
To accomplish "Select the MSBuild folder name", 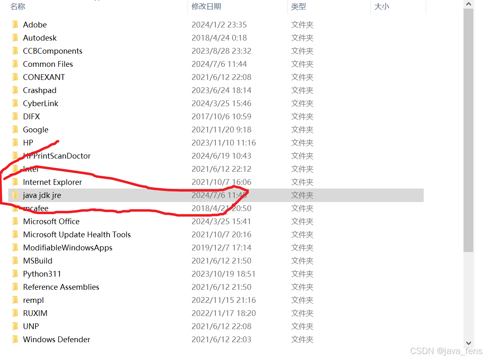I will [38, 261].
